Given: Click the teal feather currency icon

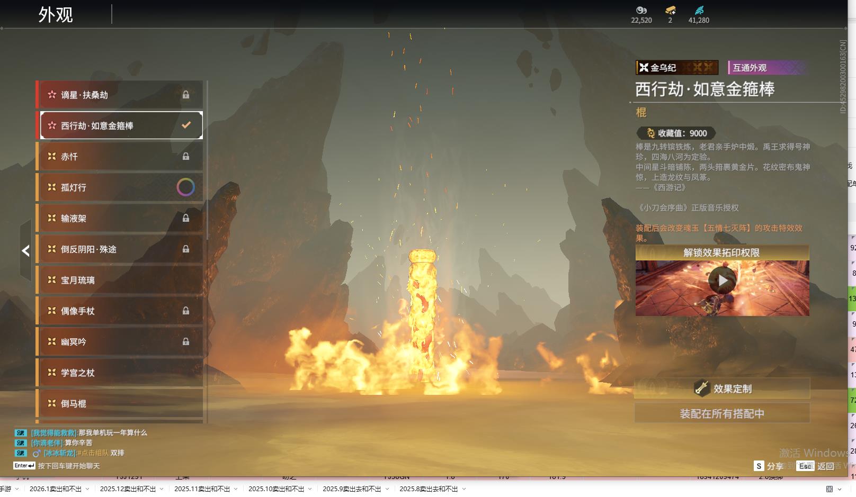Looking at the screenshot, I should pos(699,10).
